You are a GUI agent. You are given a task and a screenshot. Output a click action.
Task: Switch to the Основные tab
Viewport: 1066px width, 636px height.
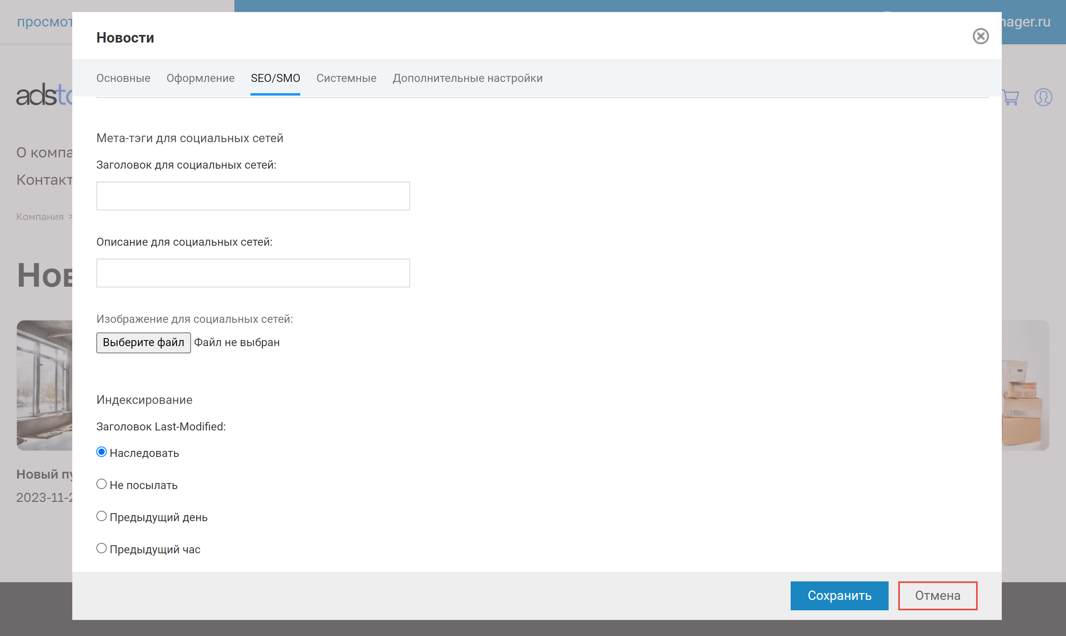pos(123,78)
